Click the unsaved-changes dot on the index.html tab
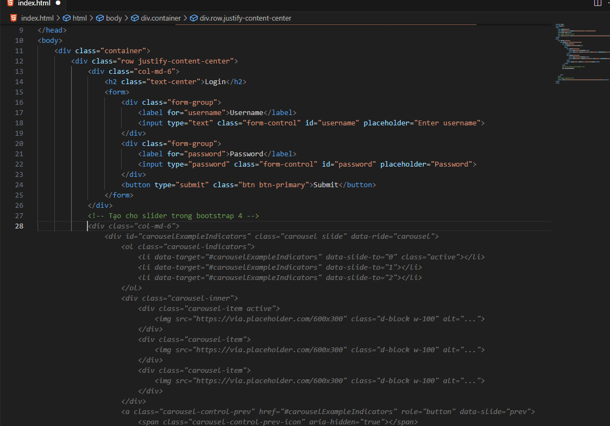610x426 pixels. coord(58,3)
